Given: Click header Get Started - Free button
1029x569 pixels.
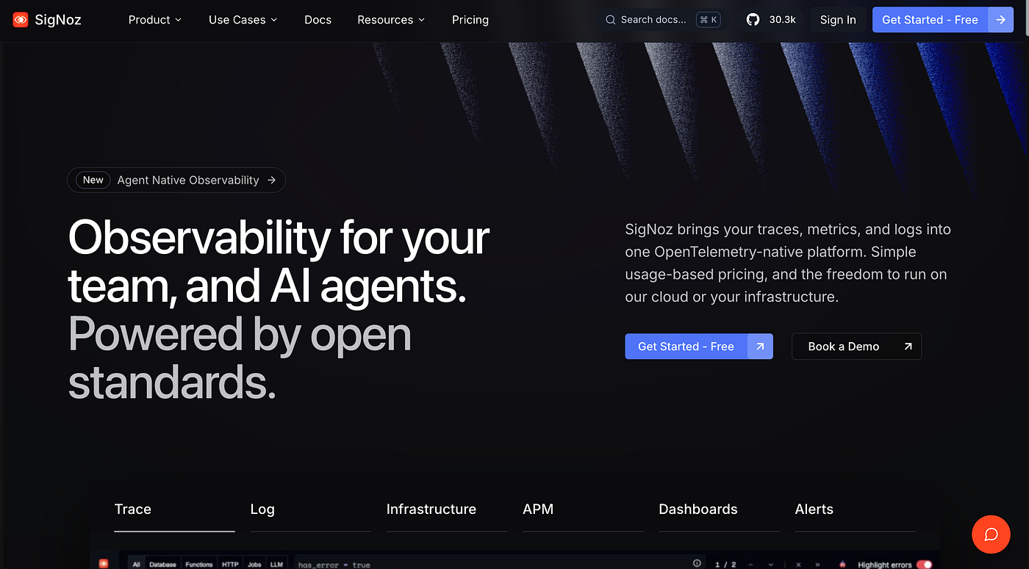Looking at the screenshot, I should [x=943, y=20].
